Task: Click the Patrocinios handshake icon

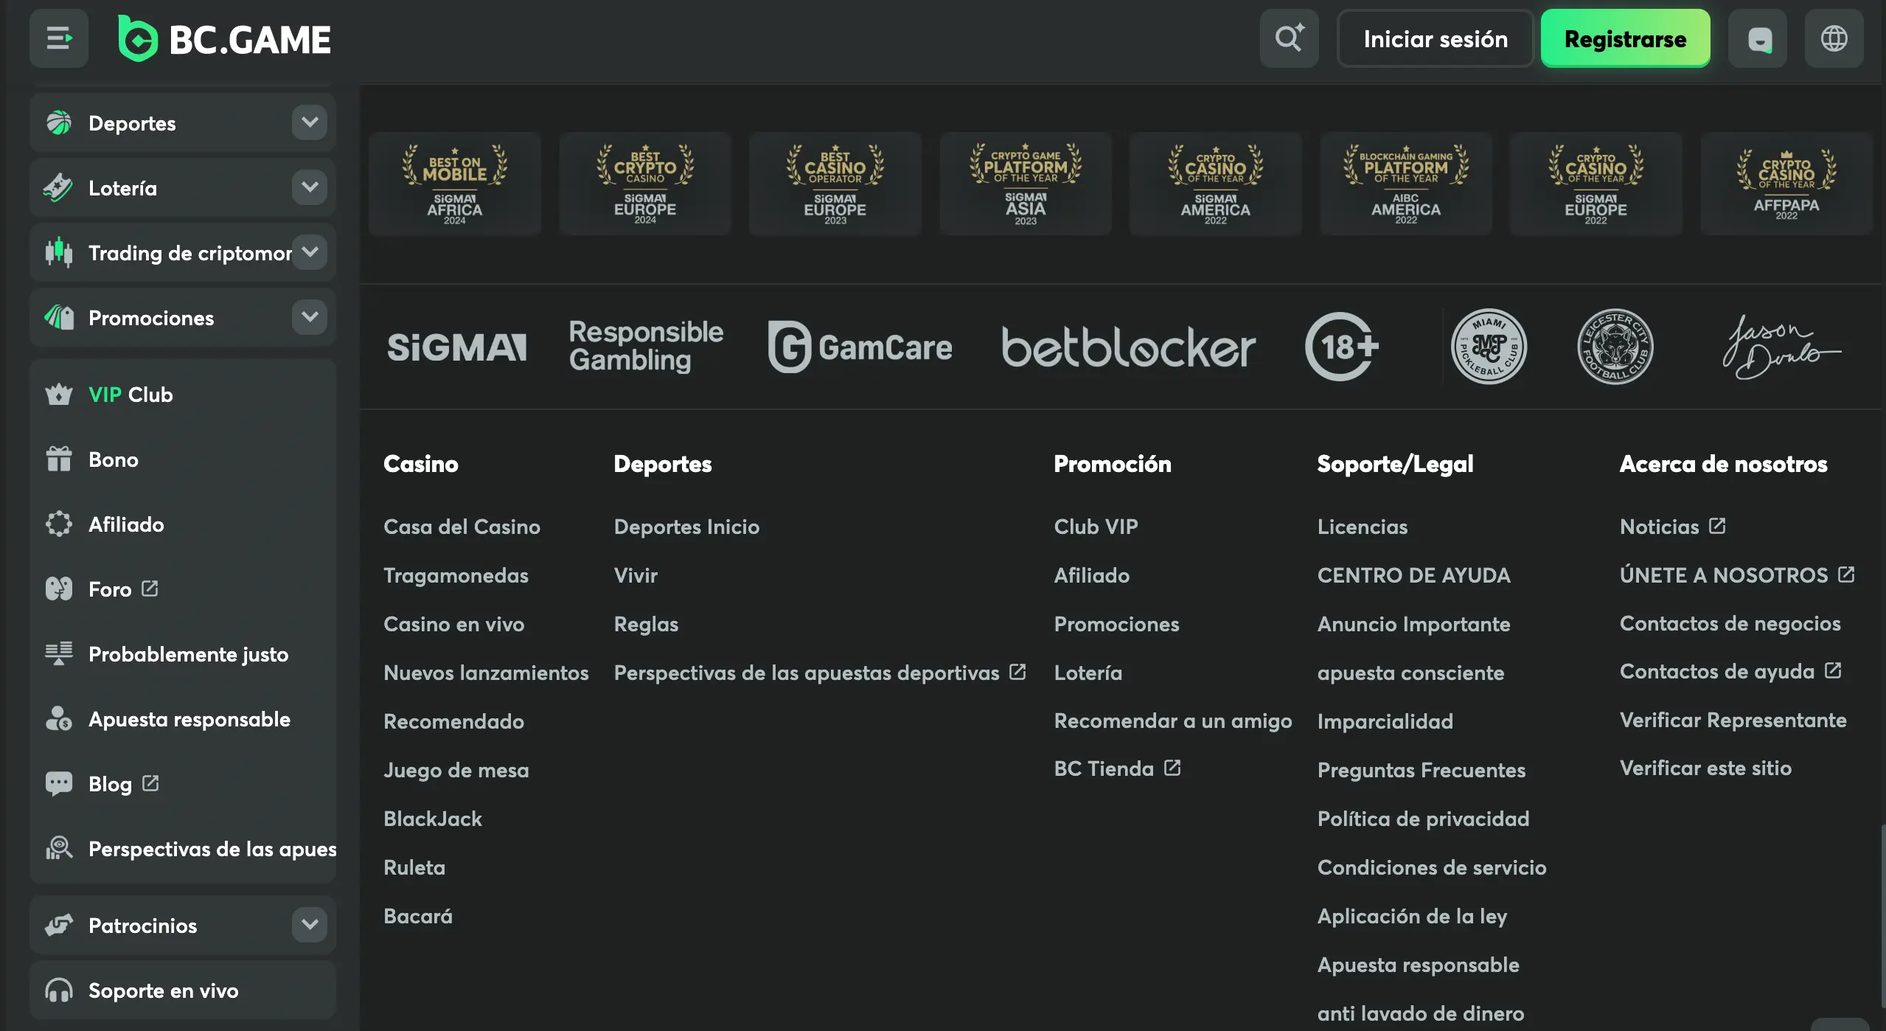Action: (59, 925)
